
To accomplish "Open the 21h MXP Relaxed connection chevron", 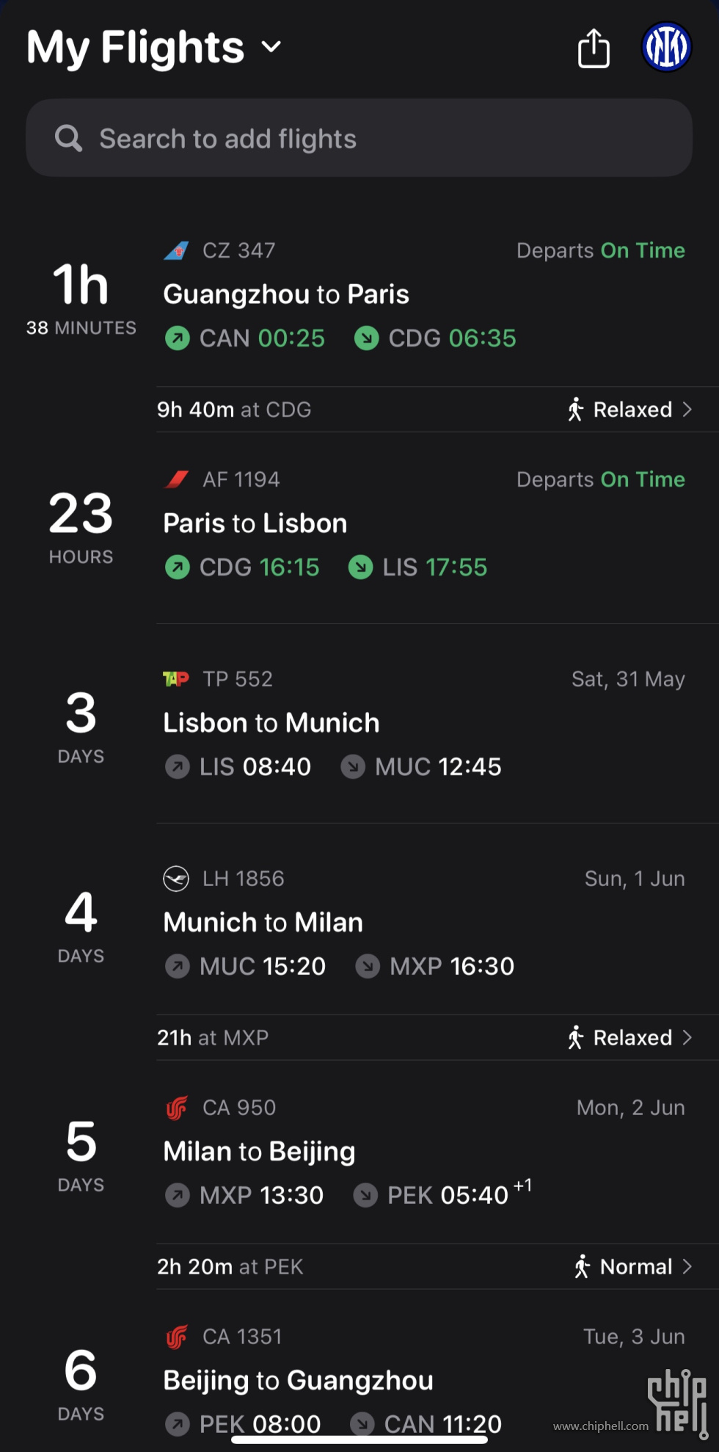I will click(x=687, y=1038).
